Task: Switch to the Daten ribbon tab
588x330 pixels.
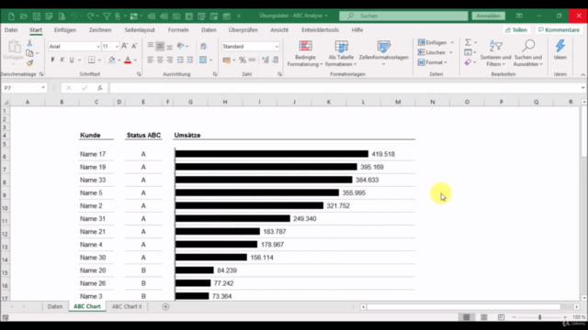Action: pos(209,30)
